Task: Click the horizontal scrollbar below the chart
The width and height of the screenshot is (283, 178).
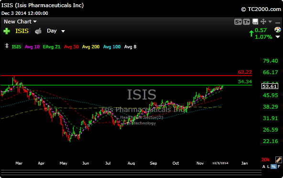Action: point(131,172)
